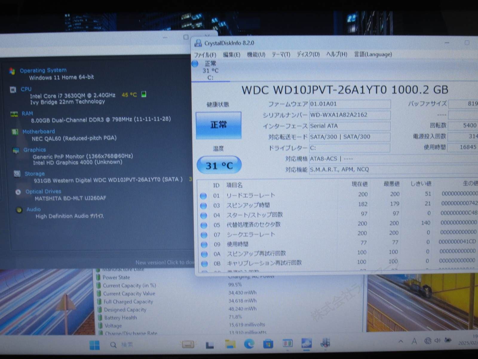
Task: Open the touch keyboard taskbar icon
Action: [188, 344]
